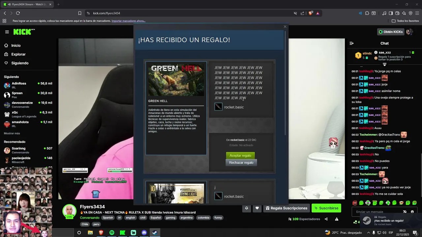Open Soarinng recommended channel
Viewport: 422px width, 237px height.
(28, 150)
